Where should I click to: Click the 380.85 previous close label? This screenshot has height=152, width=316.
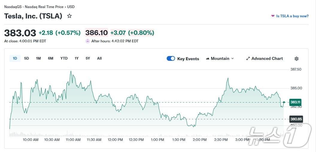coord(296,119)
